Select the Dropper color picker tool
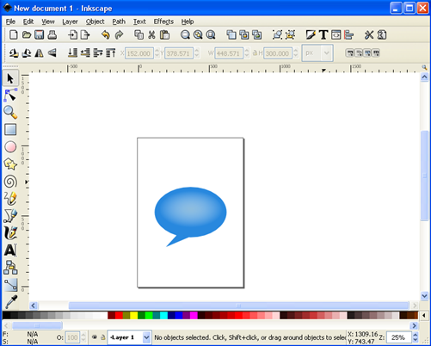This screenshot has width=431, height=346. click(10, 301)
